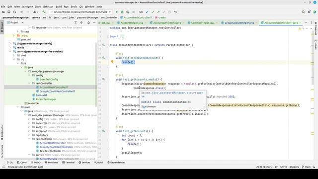Click the Build project hammer icon
318x179 pixels.
point(44,12)
